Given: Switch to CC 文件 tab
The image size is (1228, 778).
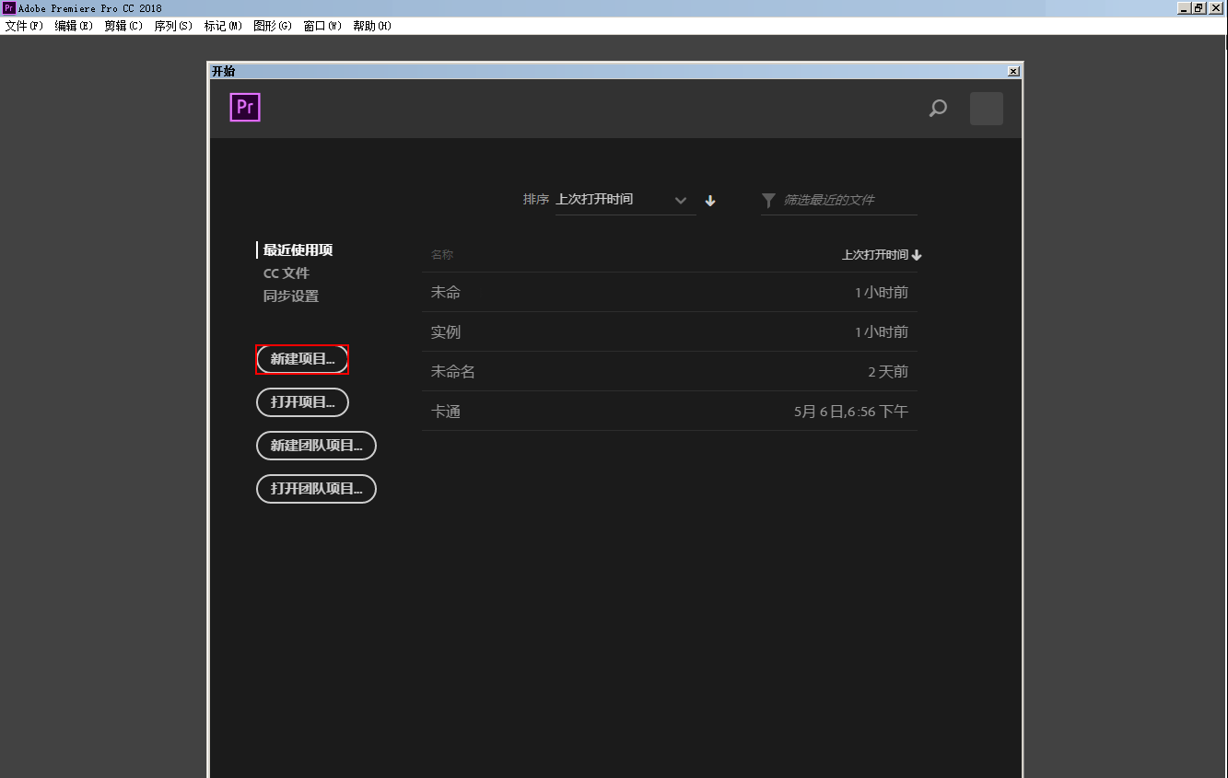Looking at the screenshot, I should (287, 273).
